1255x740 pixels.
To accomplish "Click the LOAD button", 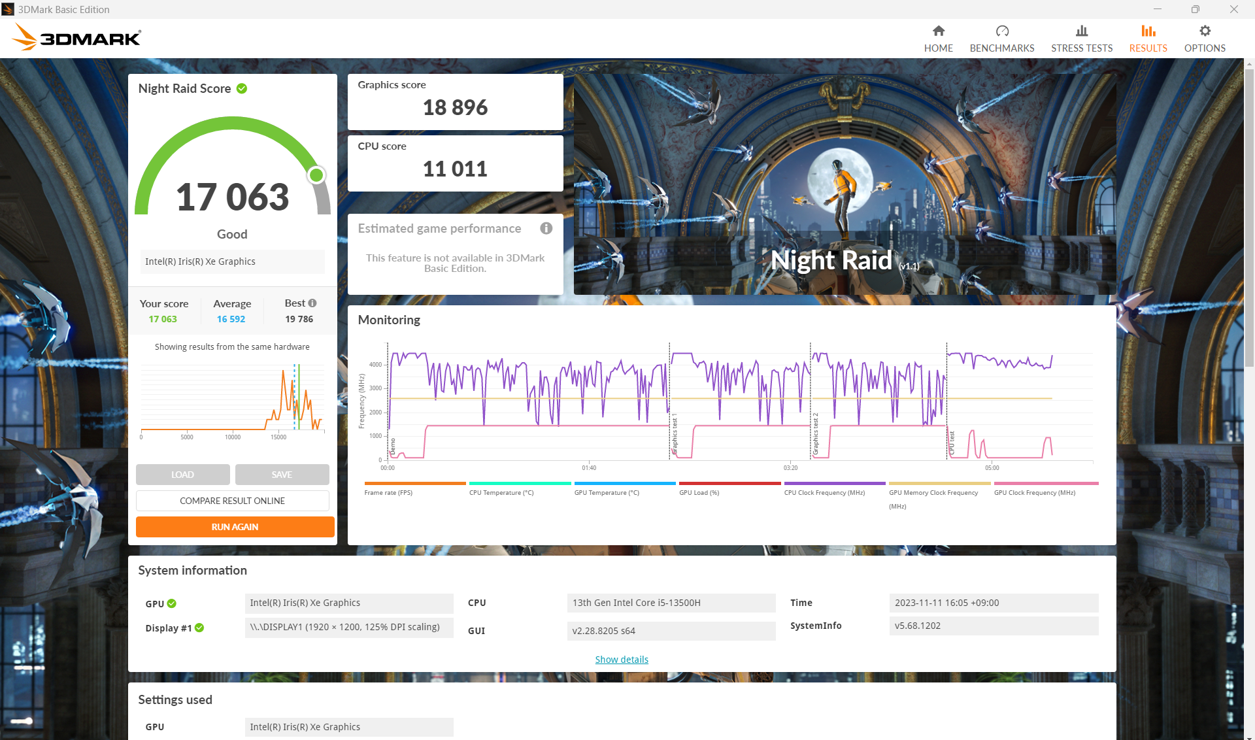I will 182,475.
